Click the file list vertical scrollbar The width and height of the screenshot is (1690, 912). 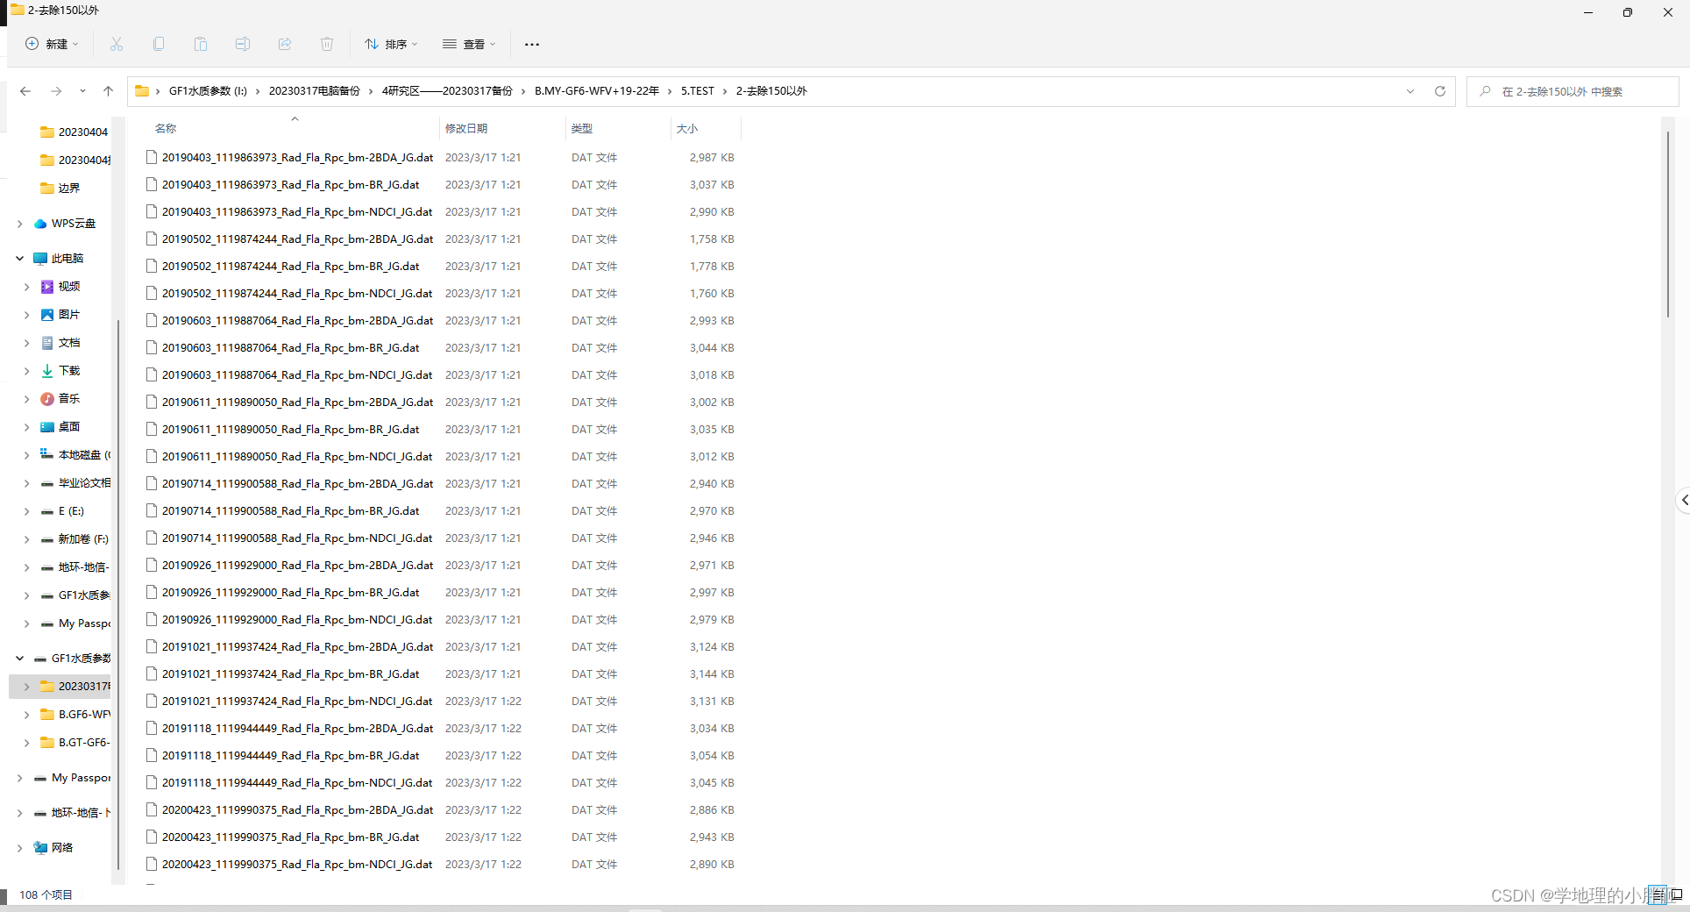click(x=1667, y=224)
